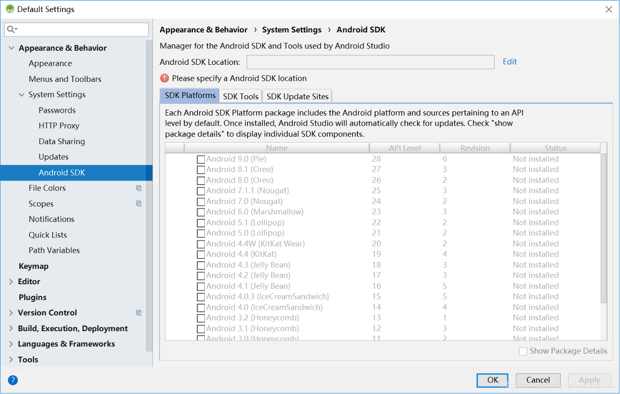Viewport: 620px width, 394px height.
Task: Open the HTTP Proxy settings page
Action: pos(59,126)
